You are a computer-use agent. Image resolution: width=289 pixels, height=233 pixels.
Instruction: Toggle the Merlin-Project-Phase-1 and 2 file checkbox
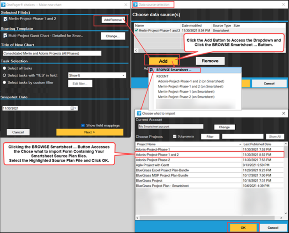(5, 19)
